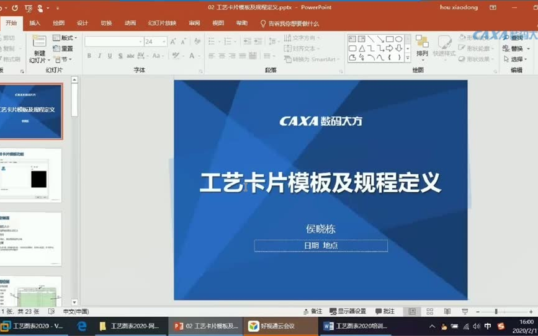538x336 pixels.
Task: Toggle Bold formatting button
Action: coord(89,56)
